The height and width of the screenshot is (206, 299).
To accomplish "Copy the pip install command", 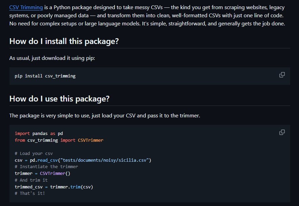I will [282, 75].
